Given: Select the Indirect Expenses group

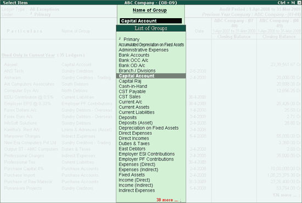Looking at the screenshot, I should [x=137, y=190].
